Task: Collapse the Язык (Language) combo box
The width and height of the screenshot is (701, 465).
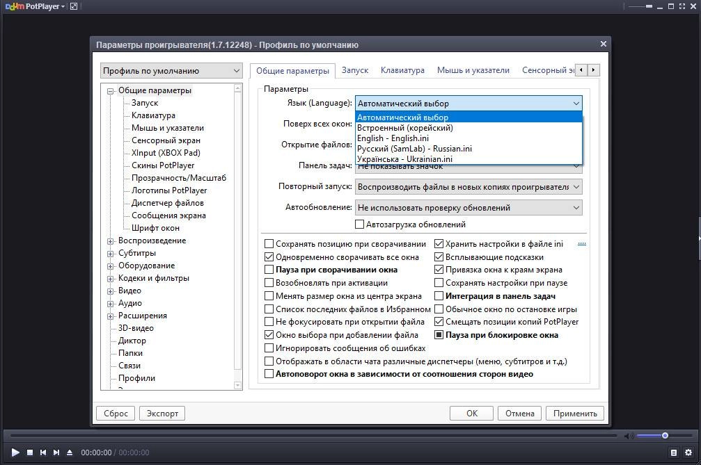Action: point(469,104)
